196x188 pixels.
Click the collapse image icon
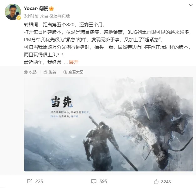pyautogui.click(x=26, y=72)
